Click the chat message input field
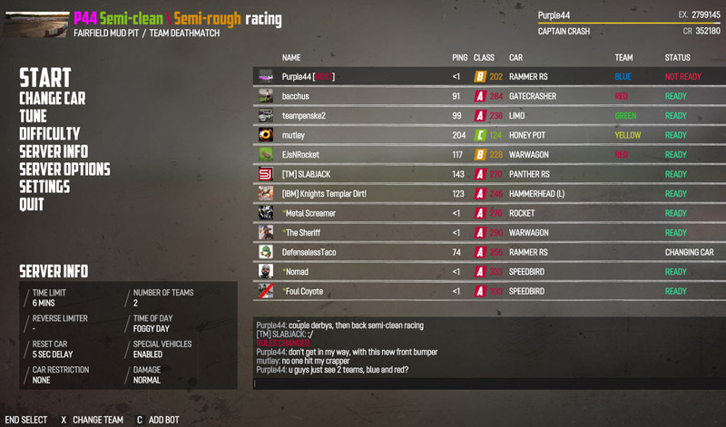Screen dimensions: 726x427 [x=489, y=383]
